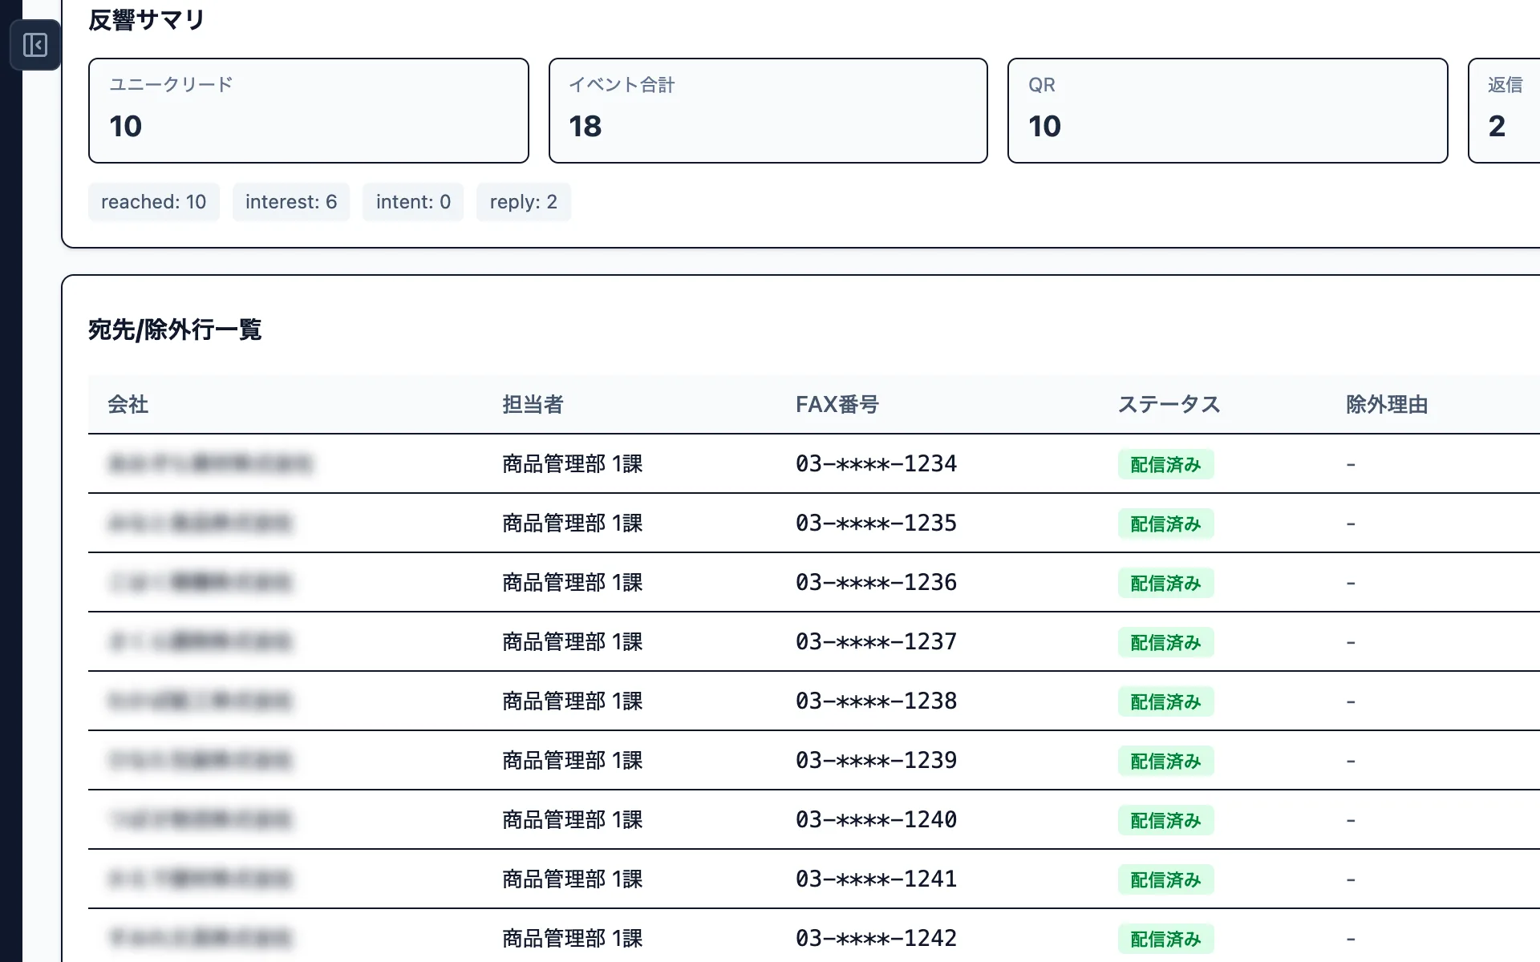Click 配信済み badge in the 03-****-1242 row
This screenshot has height=962, width=1540.
click(x=1165, y=940)
